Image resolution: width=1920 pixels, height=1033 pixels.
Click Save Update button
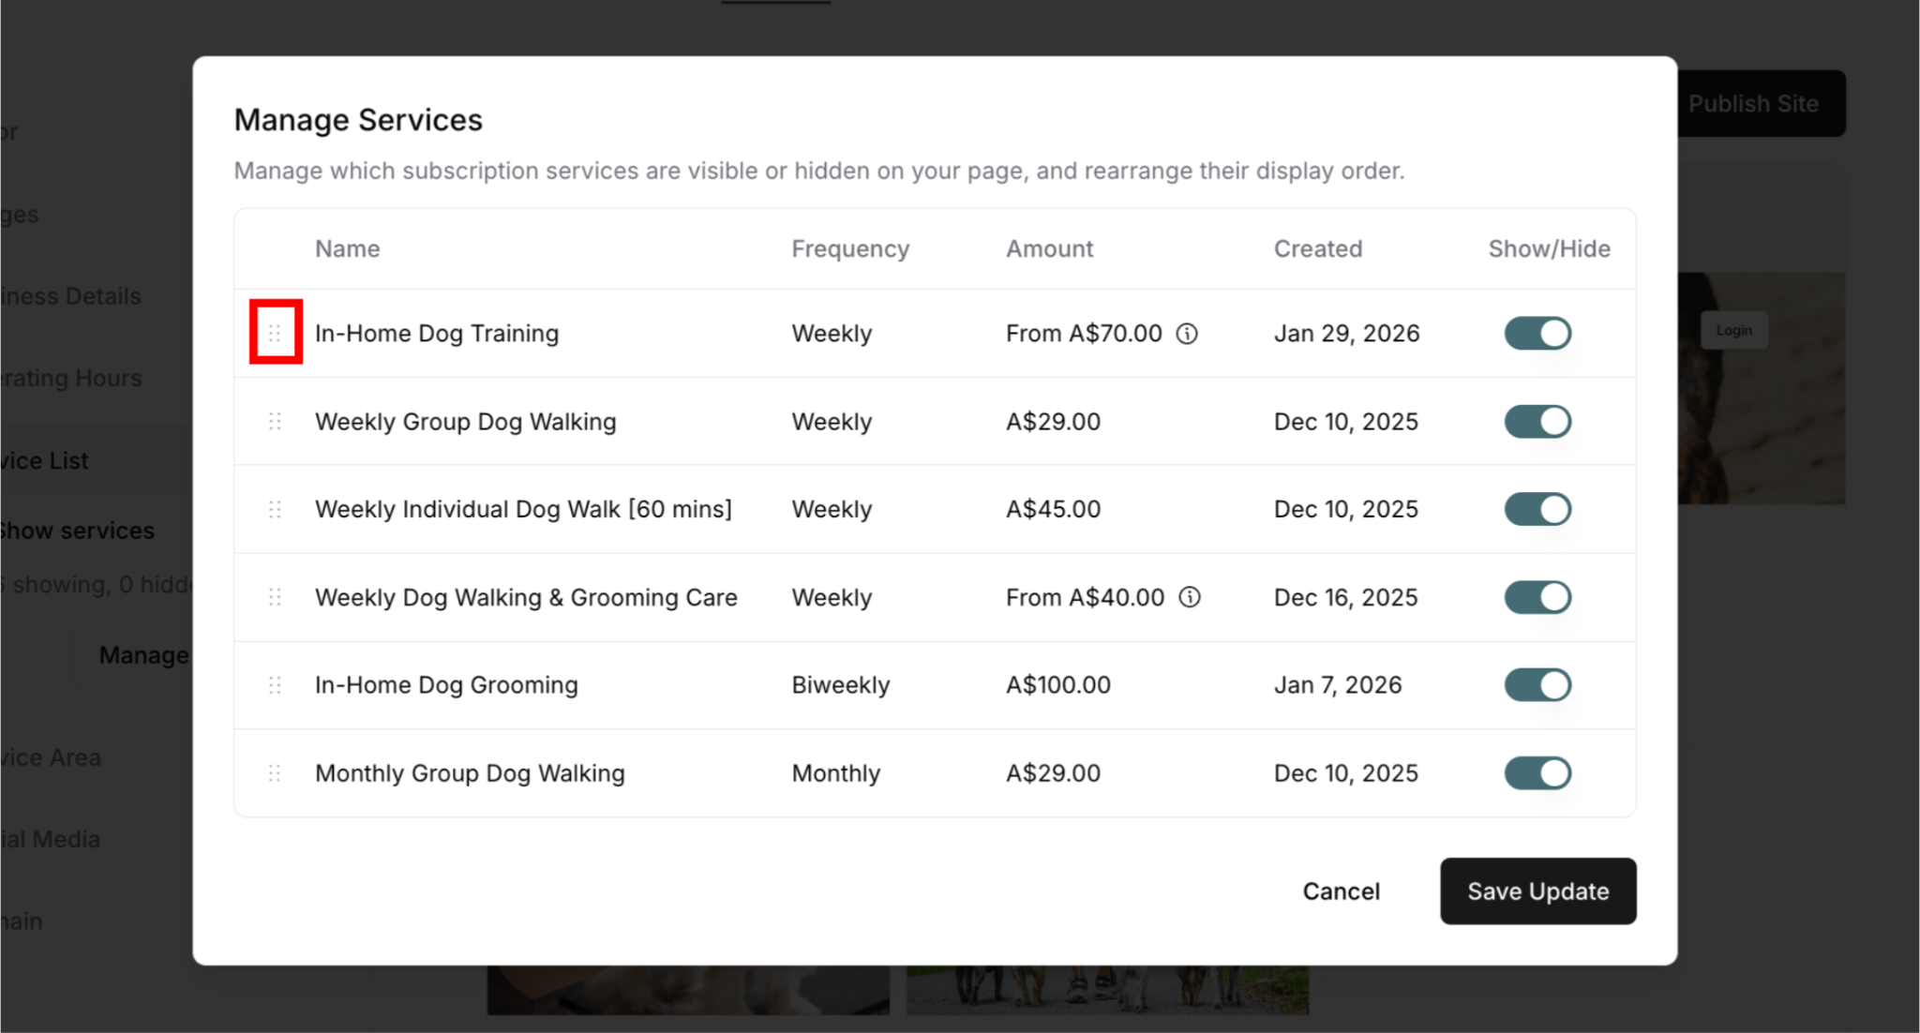[x=1537, y=891]
